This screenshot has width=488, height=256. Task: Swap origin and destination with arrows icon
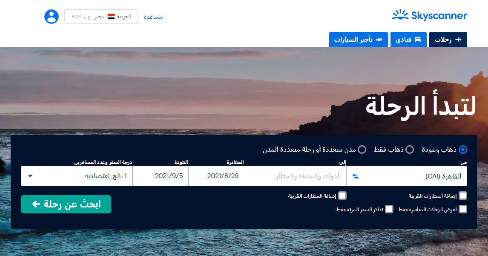tap(356, 176)
